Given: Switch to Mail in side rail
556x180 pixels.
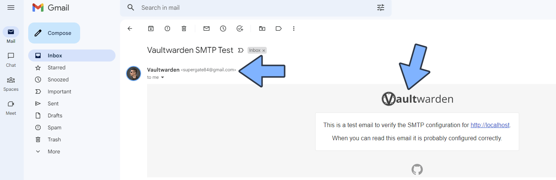Looking at the screenshot, I should [x=11, y=36].
